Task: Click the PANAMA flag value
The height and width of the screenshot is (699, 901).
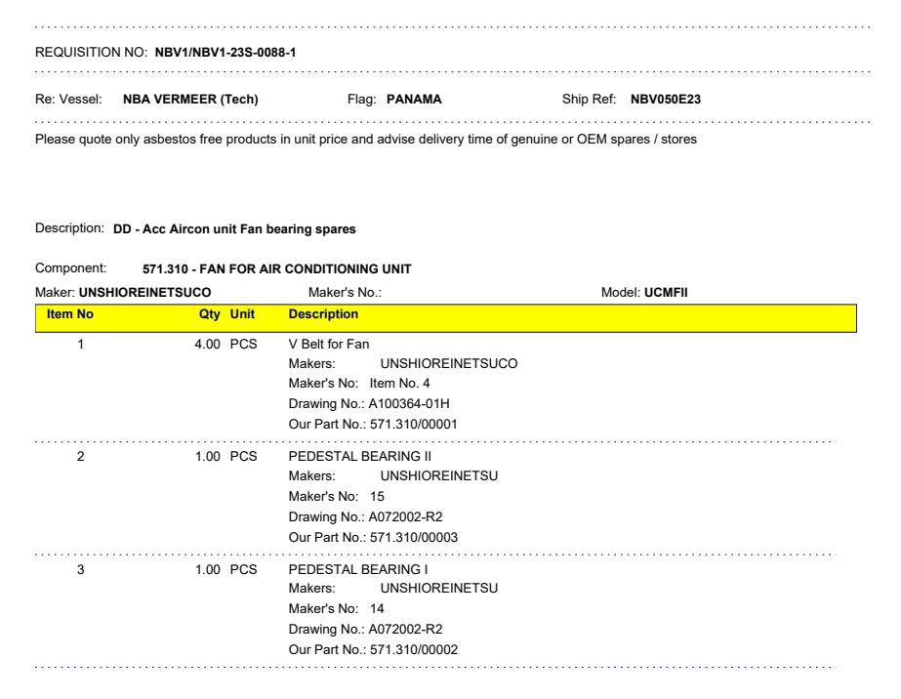Action: click(x=414, y=99)
